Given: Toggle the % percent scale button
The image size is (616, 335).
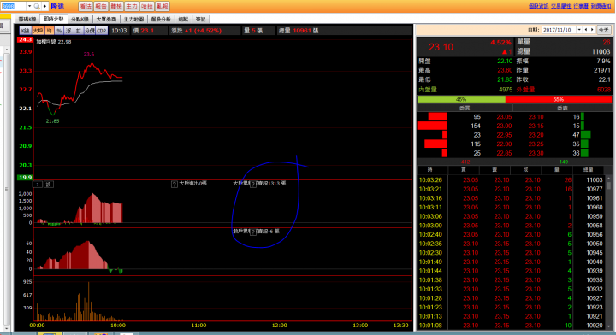Looking at the screenshot, I should pos(59,31).
